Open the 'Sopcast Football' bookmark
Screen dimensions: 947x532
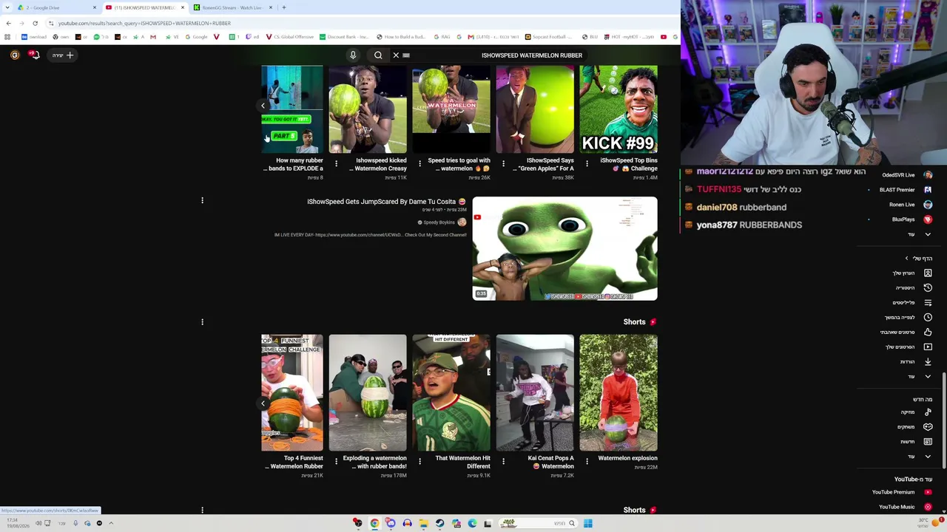point(547,37)
